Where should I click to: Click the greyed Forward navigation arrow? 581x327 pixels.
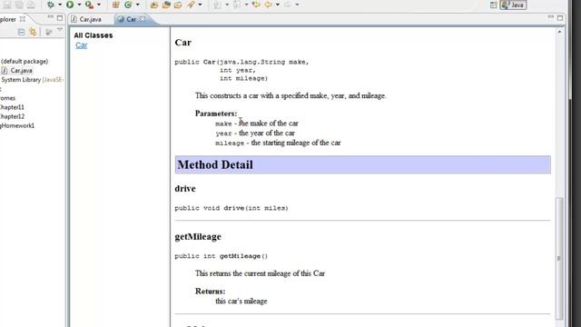point(288,5)
